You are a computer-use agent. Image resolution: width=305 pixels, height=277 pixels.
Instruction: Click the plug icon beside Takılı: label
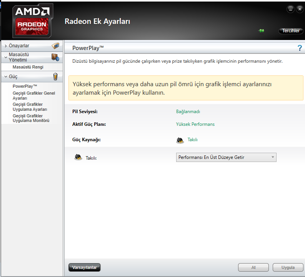78,157
